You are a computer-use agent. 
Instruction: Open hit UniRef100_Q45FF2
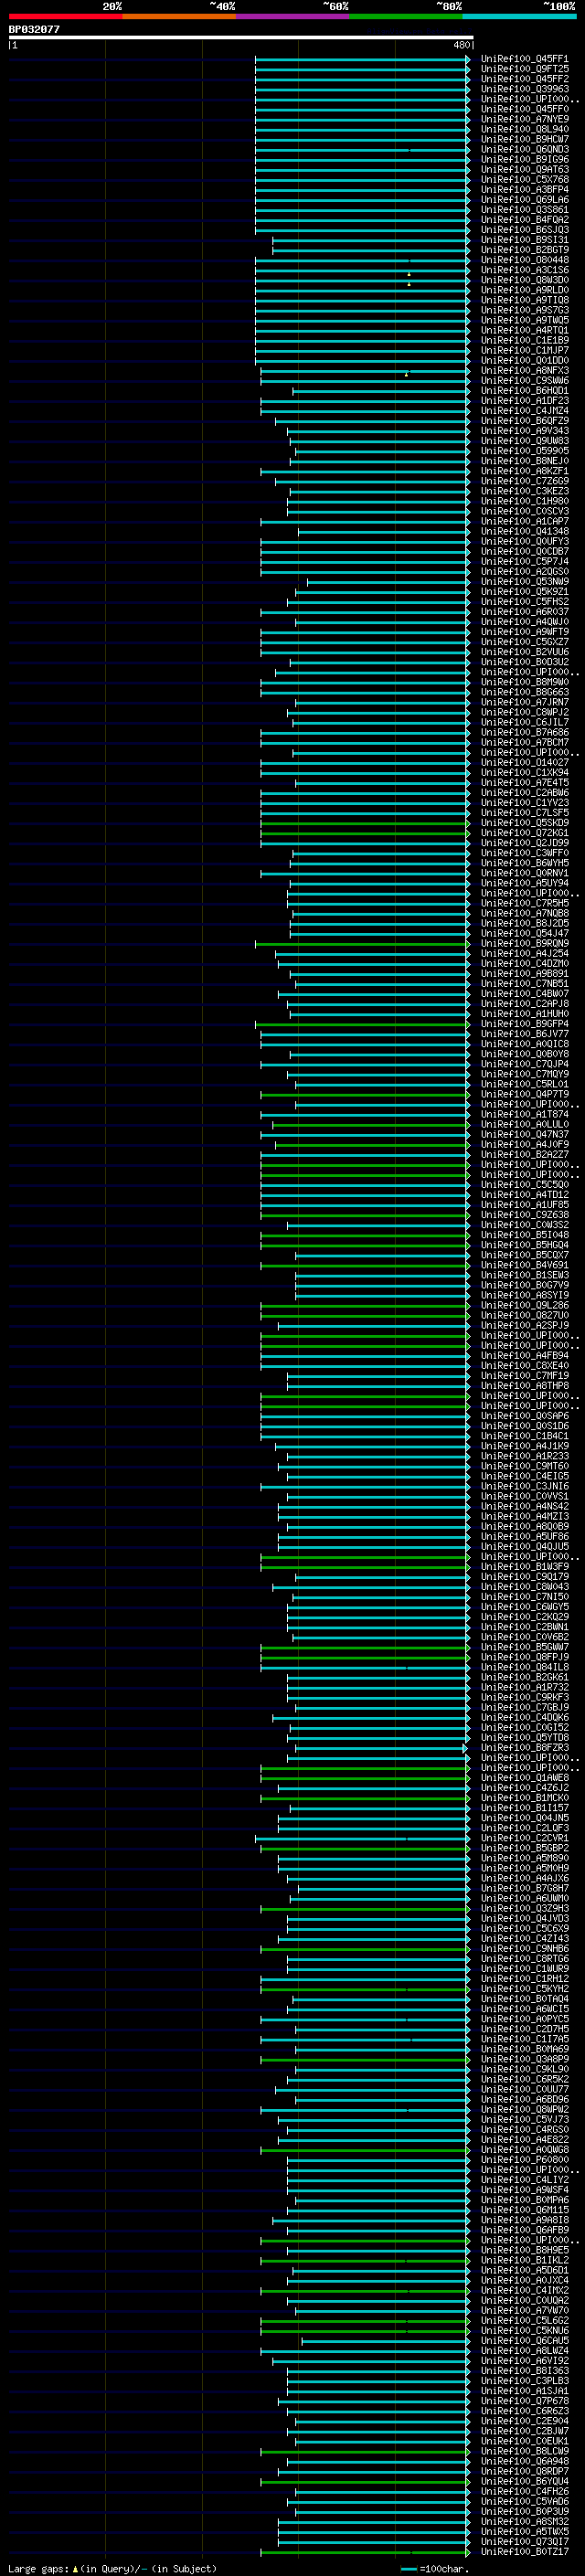tap(524, 79)
